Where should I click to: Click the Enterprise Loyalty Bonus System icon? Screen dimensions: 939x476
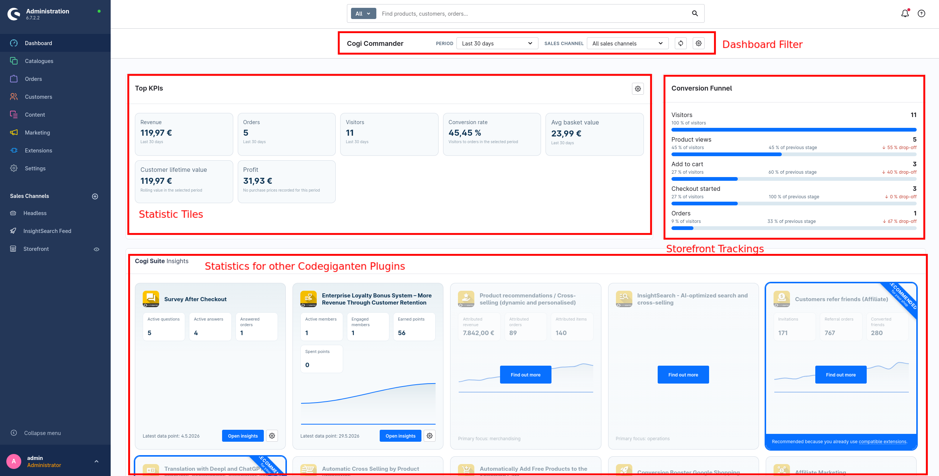coord(309,299)
